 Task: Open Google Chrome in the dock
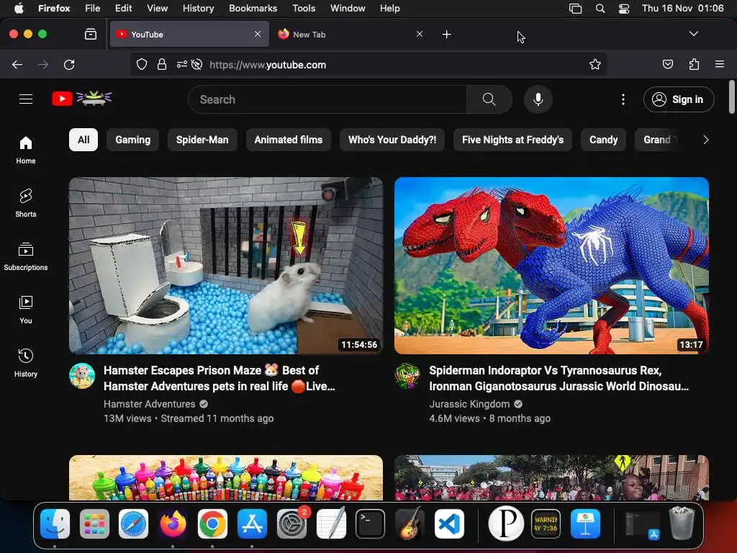(x=212, y=524)
